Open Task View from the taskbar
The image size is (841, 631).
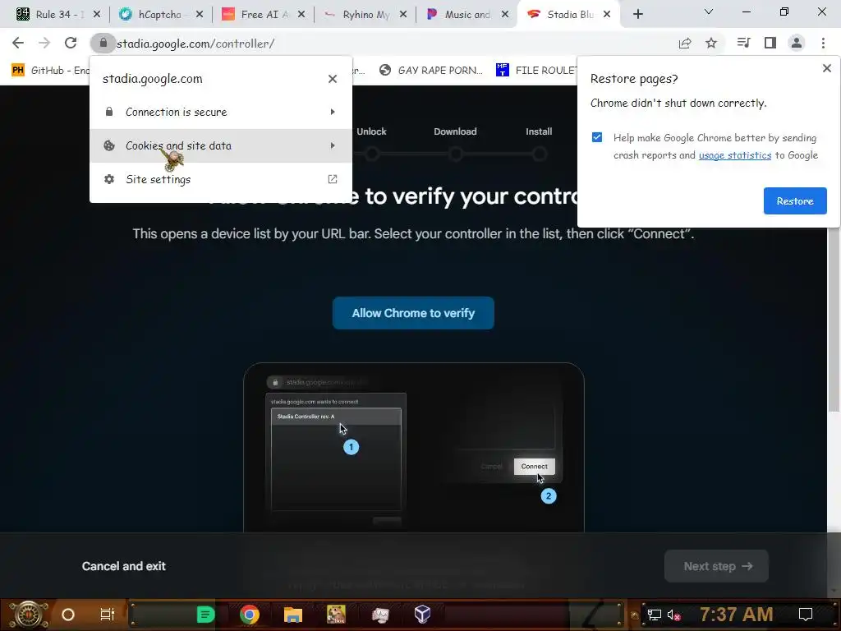tap(108, 615)
